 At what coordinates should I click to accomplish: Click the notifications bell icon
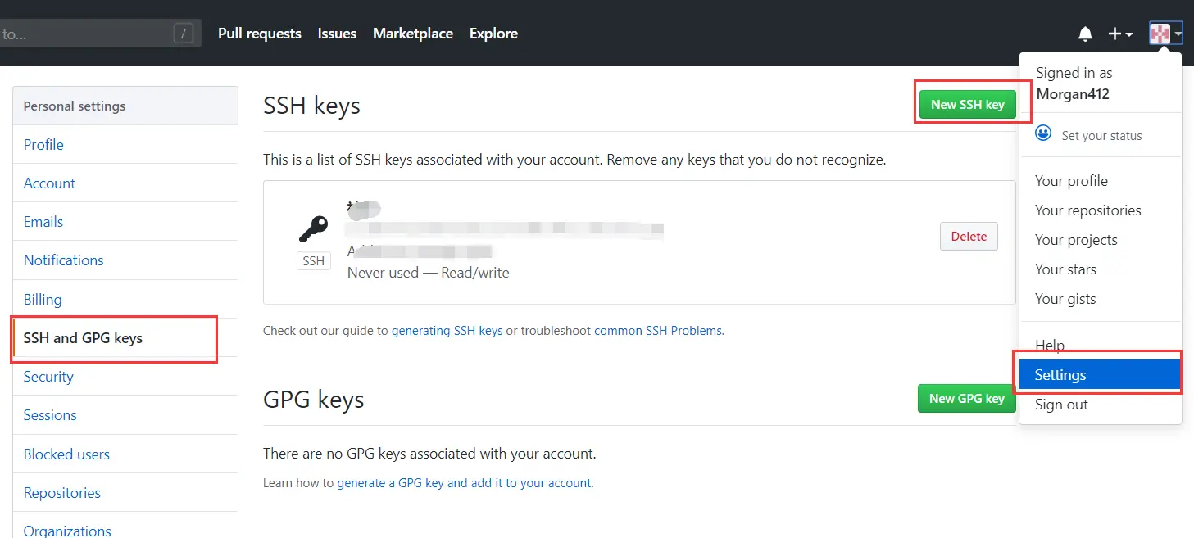point(1085,34)
